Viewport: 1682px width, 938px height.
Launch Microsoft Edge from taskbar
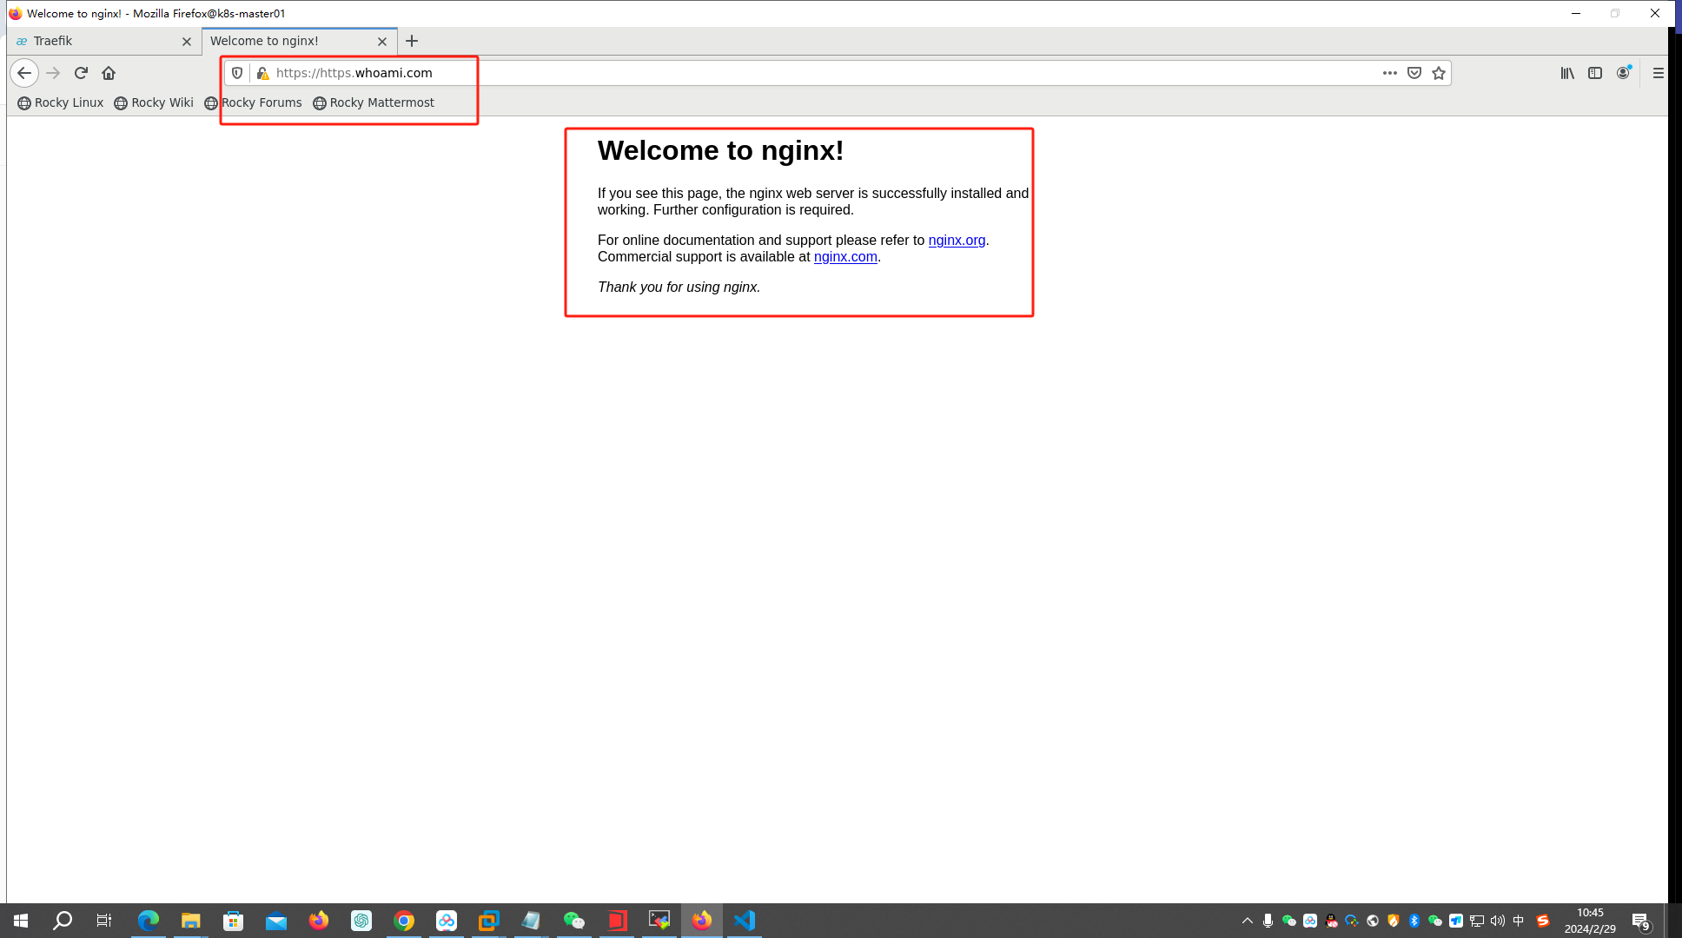148,921
